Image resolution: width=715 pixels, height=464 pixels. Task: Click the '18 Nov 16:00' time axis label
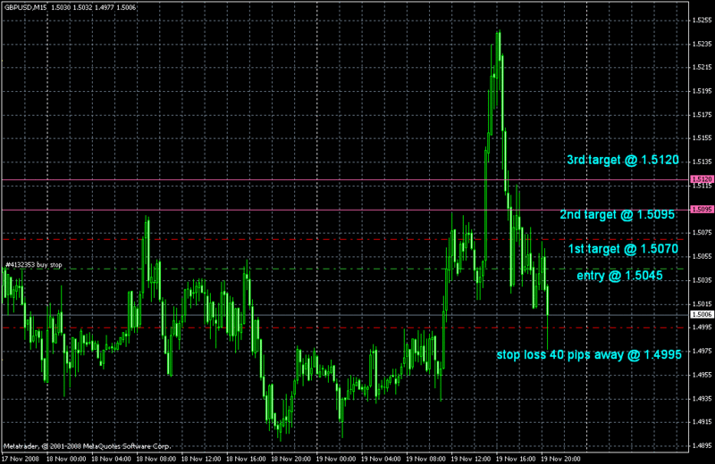click(247, 459)
